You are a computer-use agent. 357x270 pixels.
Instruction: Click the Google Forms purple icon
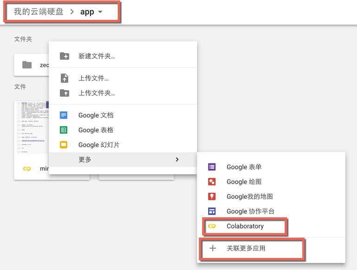(x=212, y=167)
